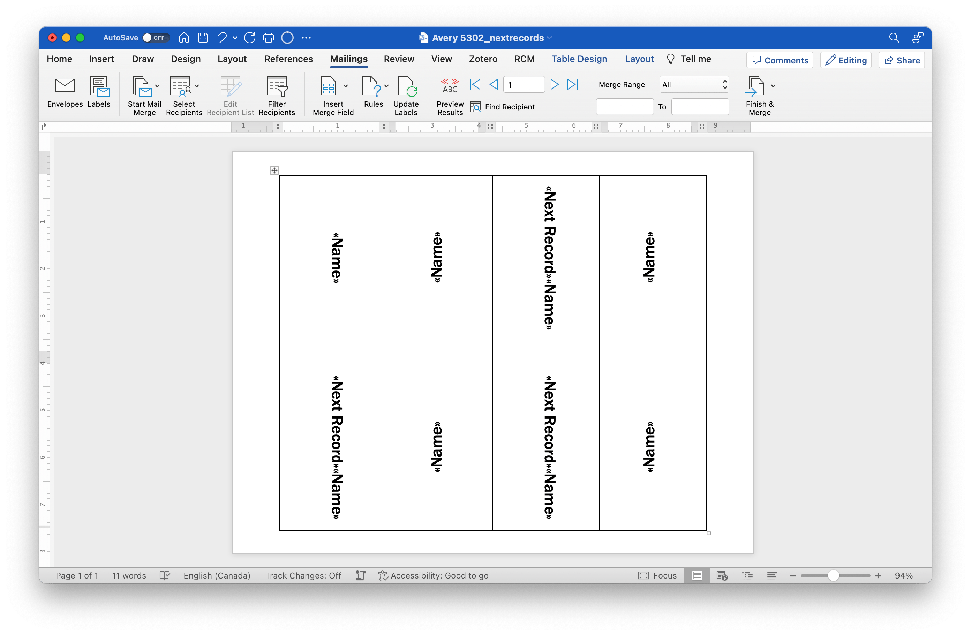Click the text-size icon beside Track Changes
This screenshot has height=635, width=971.
(x=360, y=575)
